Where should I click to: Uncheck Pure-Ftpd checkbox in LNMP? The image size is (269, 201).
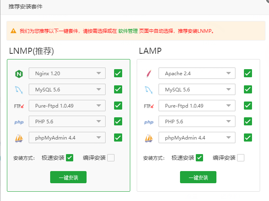tap(118, 106)
